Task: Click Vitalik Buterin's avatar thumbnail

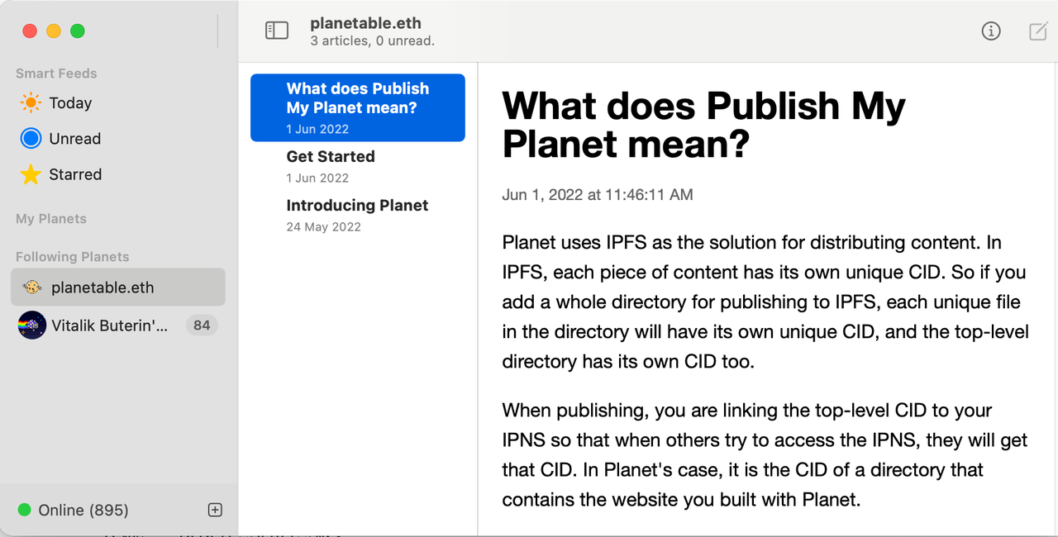Action: click(32, 326)
